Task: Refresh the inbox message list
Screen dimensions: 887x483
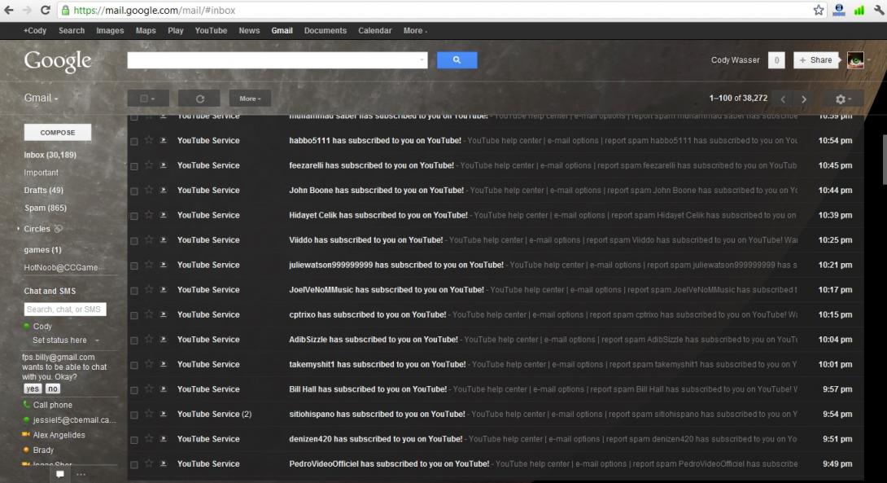Action: pyautogui.click(x=199, y=99)
